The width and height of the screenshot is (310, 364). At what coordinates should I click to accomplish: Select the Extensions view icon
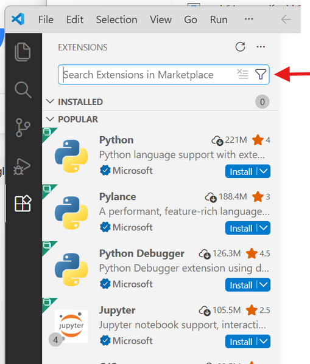coord(23,204)
